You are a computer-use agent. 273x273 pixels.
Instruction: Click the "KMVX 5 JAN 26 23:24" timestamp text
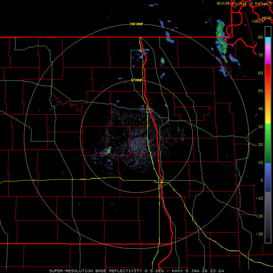pos(198,271)
